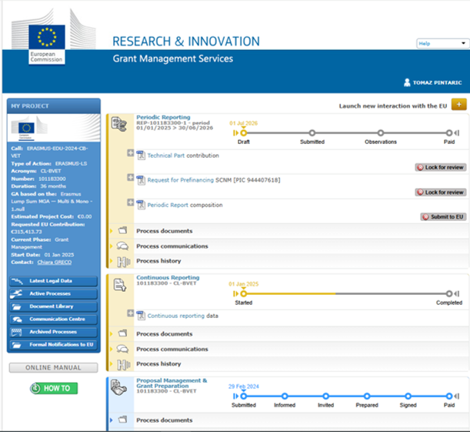Click the Submitted marker on Periodic Reporting timeline
This screenshot has height=432, width=470.
tap(312, 133)
